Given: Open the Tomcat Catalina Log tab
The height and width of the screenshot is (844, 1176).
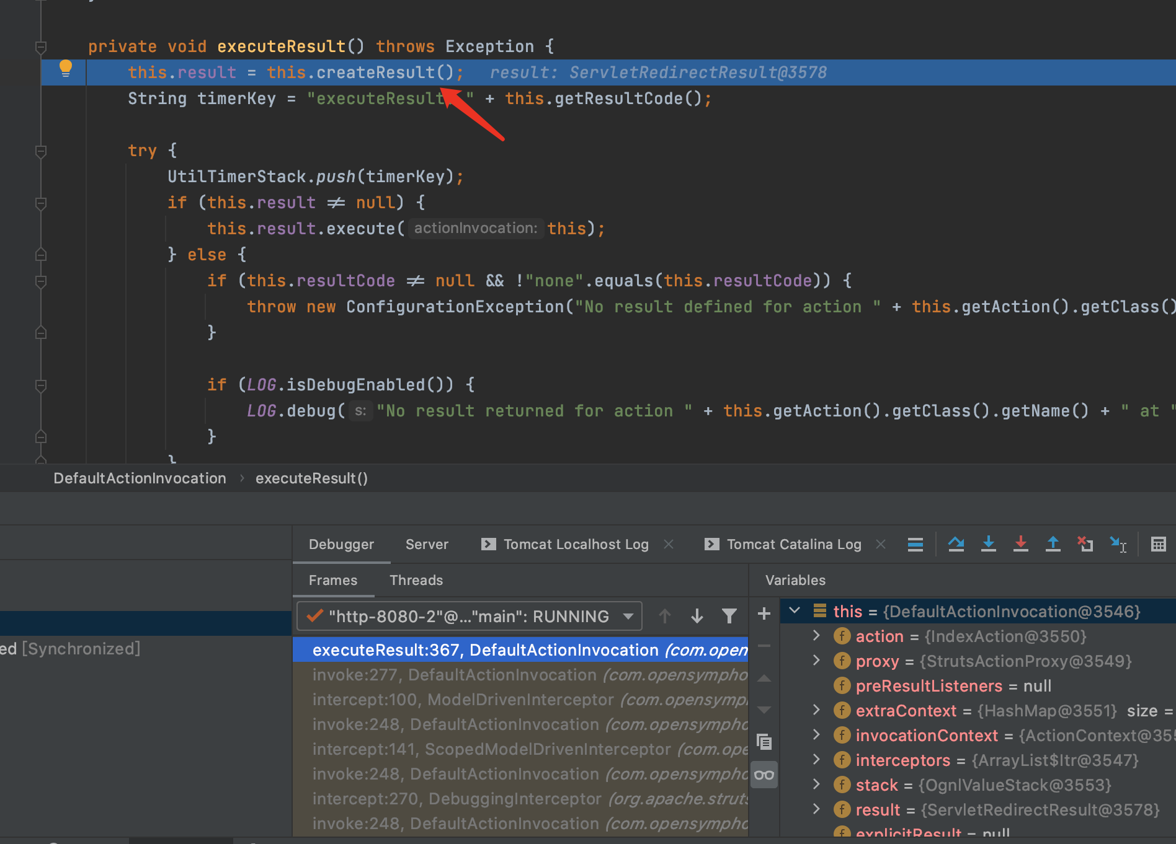Looking at the screenshot, I should click(x=784, y=544).
